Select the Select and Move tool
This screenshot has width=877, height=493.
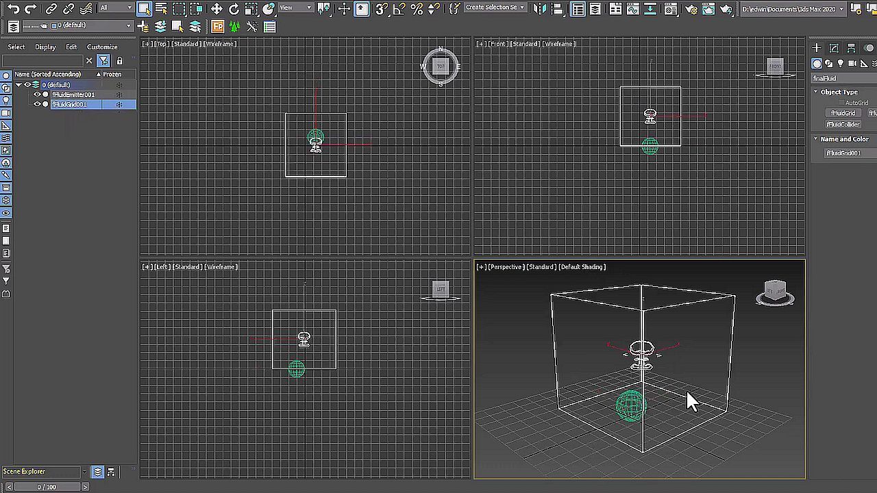[x=216, y=8]
